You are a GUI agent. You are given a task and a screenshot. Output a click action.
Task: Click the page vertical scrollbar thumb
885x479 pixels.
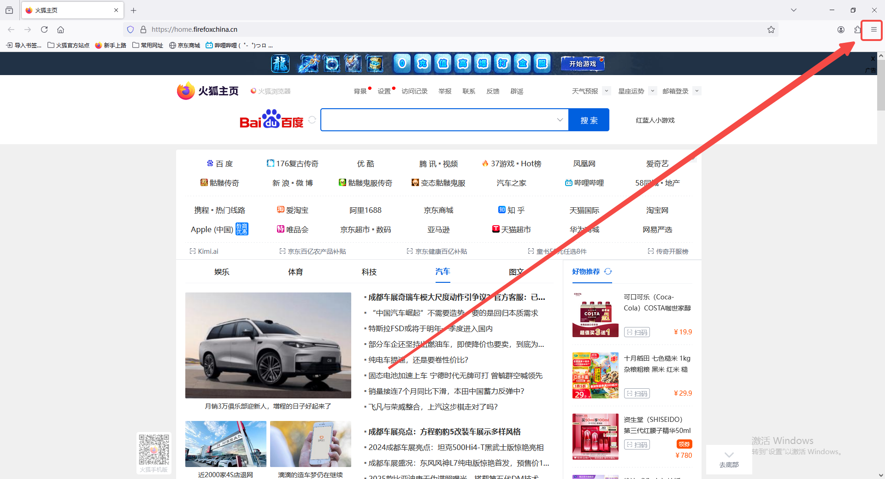point(881,85)
